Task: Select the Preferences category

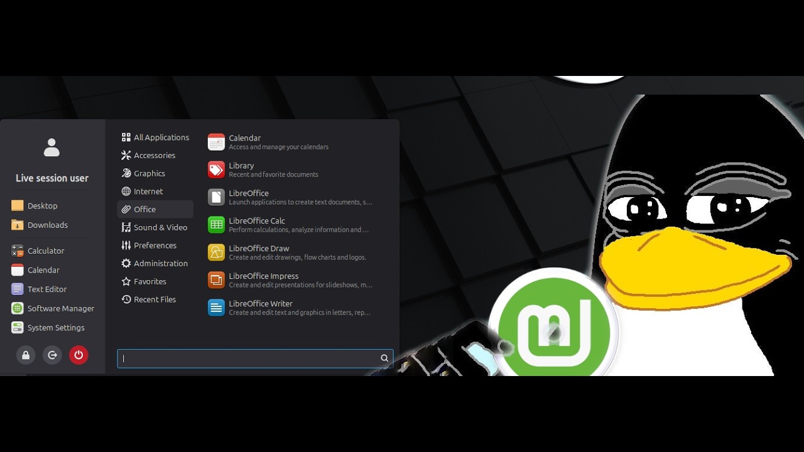Action: point(155,245)
